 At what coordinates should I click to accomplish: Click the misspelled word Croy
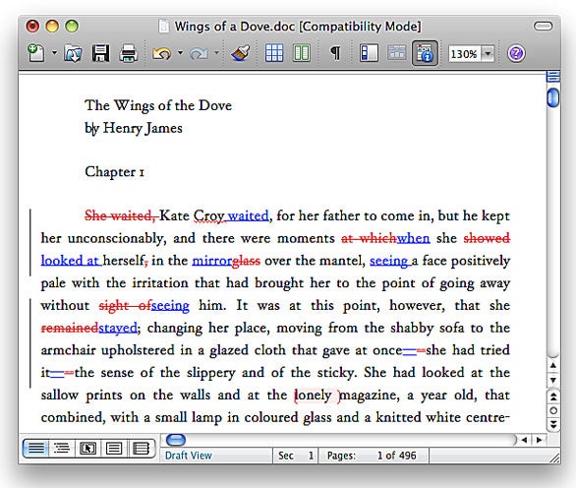[x=209, y=215]
